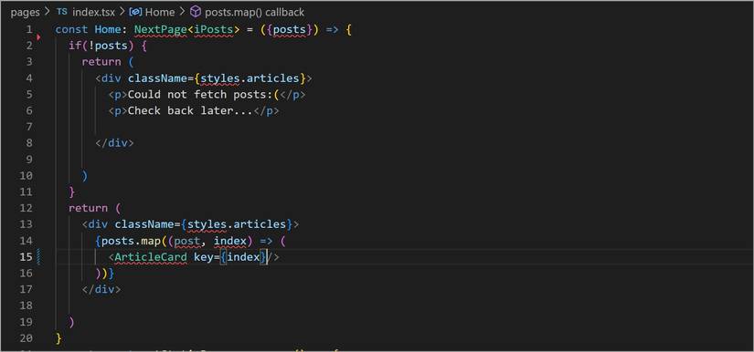Click the Home identifier in code line 1

(x=108, y=30)
